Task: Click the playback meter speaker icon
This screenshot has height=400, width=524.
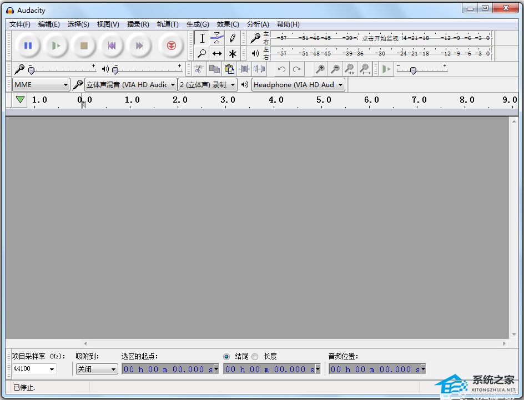Action: pyautogui.click(x=255, y=53)
